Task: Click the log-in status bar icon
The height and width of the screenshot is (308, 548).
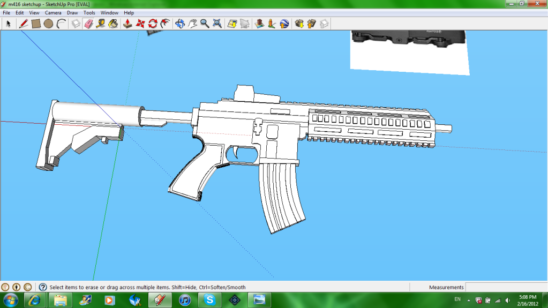Action: point(28,287)
